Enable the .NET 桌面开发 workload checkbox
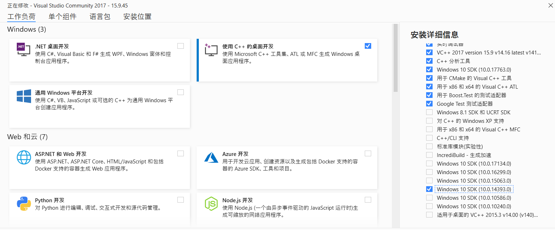The height and width of the screenshot is (230, 555). pyautogui.click(x=181, y=46)
